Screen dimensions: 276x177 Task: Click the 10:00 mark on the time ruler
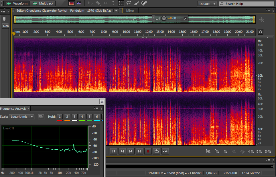coord(126,32)
